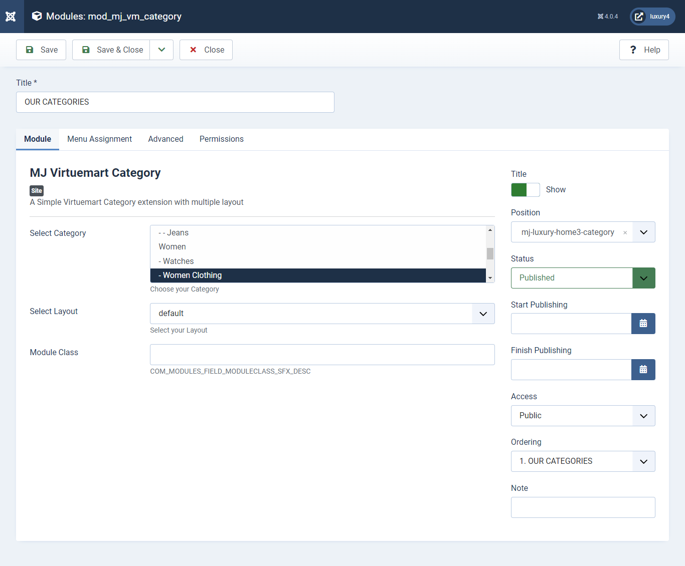This screenshot has height=566, width=685.
Task: Toggle the Title Show switch
Action: point(526,190)
